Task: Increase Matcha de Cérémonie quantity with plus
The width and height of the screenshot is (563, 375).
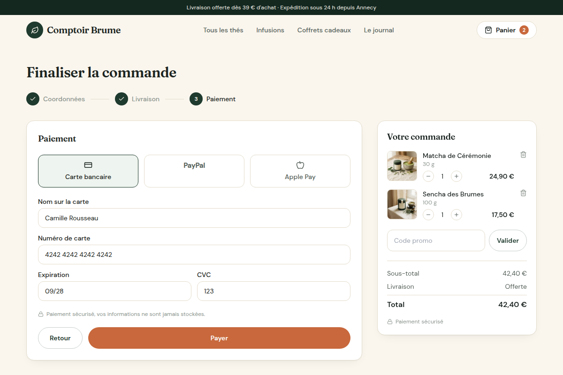Action: (456, 176)
